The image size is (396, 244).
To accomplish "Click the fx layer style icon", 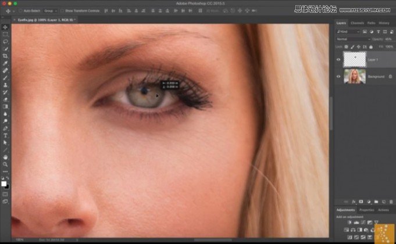I will point(354,202).
